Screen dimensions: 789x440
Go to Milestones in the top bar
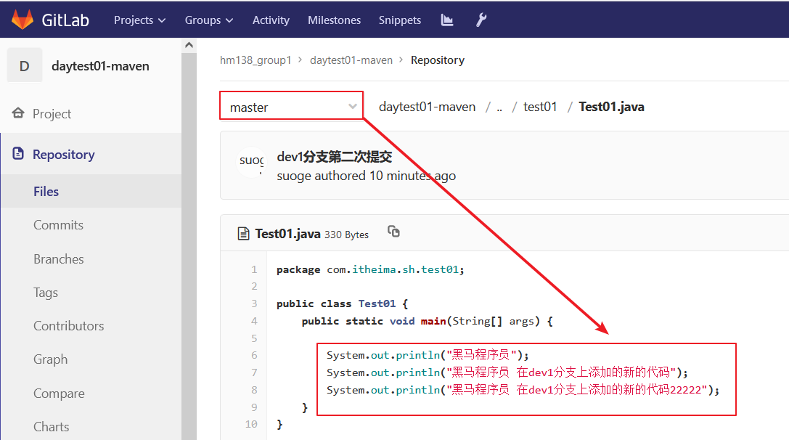[334, 20]
